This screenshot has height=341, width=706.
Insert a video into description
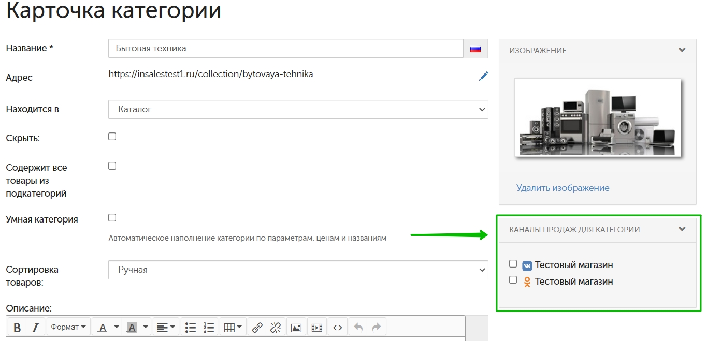tap(316, 327)
